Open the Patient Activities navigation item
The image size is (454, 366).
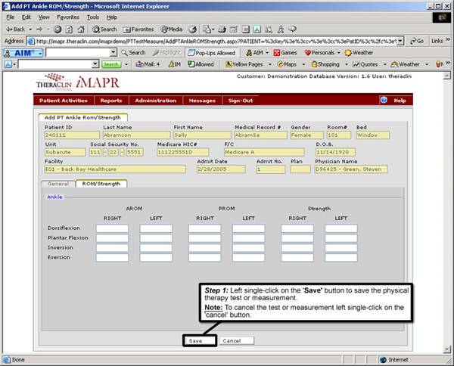pos(64,101)
